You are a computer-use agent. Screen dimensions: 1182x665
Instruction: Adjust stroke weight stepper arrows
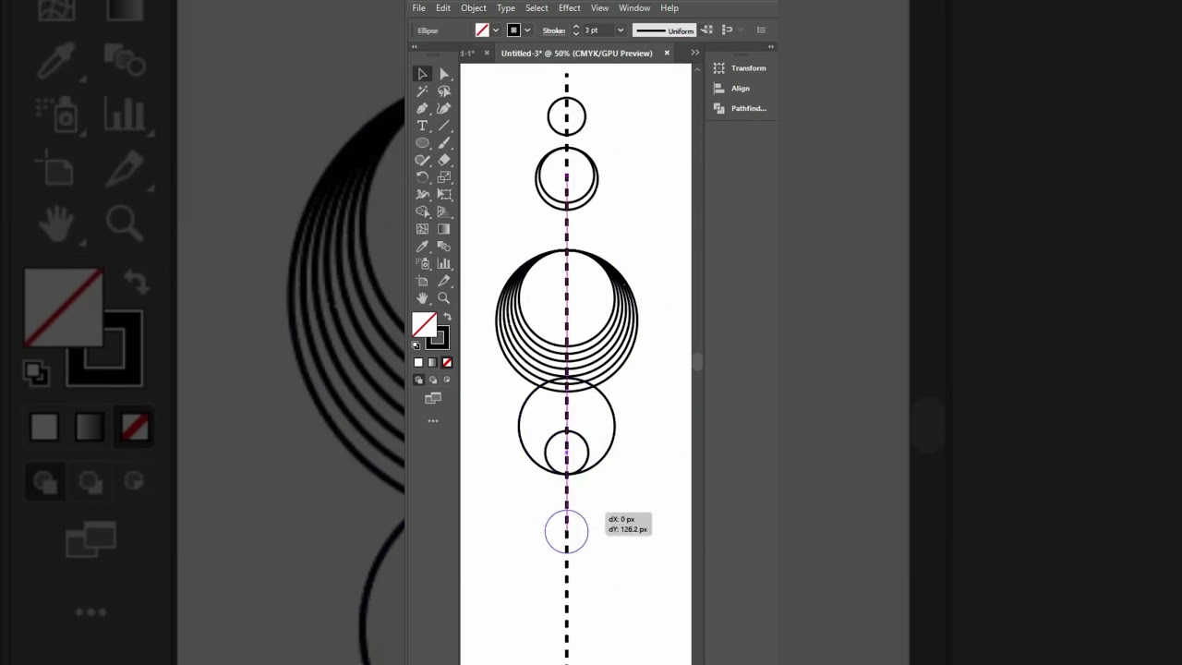pos(576,30)
